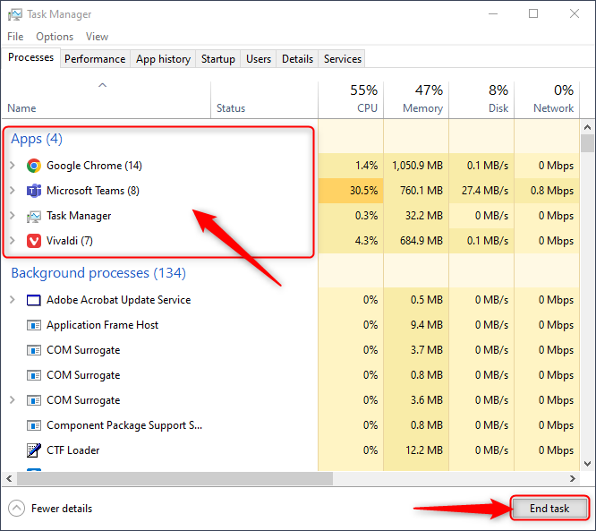Screen dimensions: 596x531
Task: Click the Task Manager title bar icon
Action: point(15,14)
